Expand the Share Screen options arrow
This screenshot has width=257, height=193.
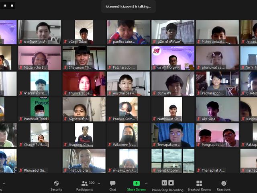(x=146, y=183)
